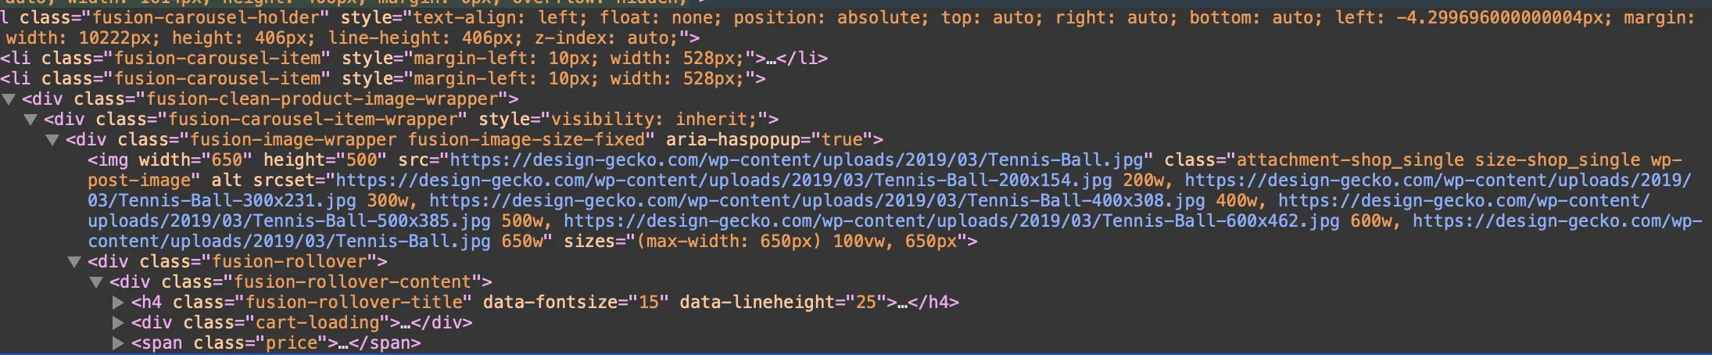This screenshot has width=1712, height=355.
Task: Expand the h4 fusion-rollover-title node
Action: click(118, 303)
